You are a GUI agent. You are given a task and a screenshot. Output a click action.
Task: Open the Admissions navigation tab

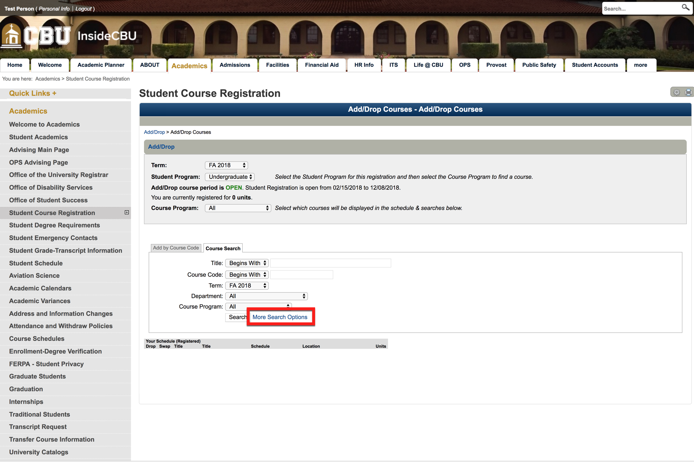(234, 65)
